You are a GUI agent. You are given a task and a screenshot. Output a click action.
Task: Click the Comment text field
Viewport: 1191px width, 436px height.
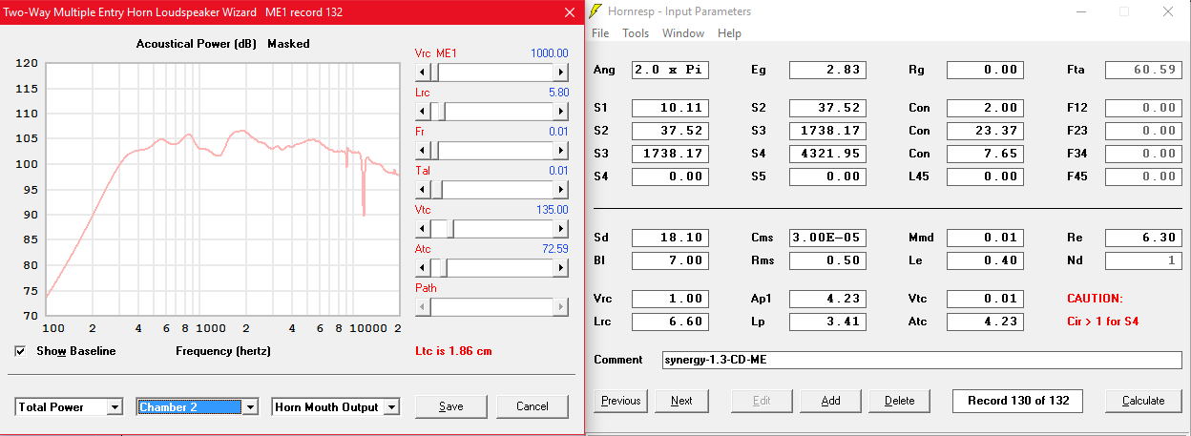coord(920,361)
